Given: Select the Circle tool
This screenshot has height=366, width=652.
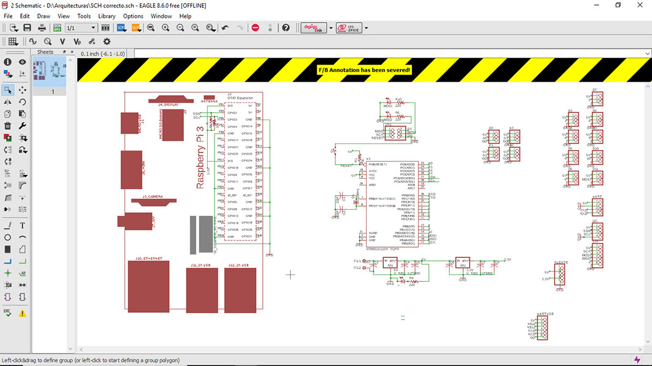Looking at the screenshot, I should pos(7,237).
